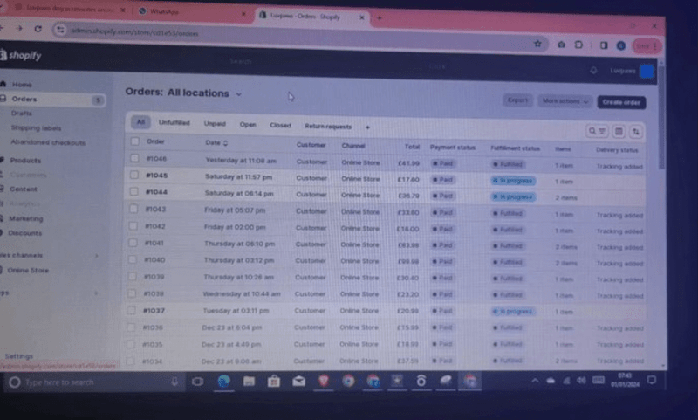Open Drafts in sidebar
Image resolution: width=698 pixels, height=420 pixels.
coord(21,114)
